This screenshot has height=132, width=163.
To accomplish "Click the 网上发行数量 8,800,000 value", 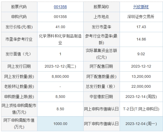I will click(60, 77).
